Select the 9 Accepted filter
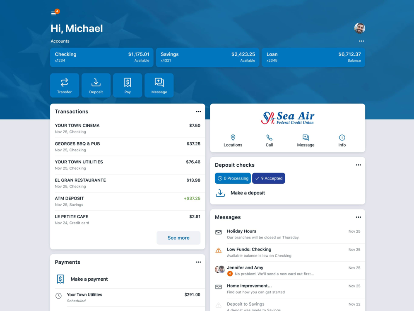414x311 pixels. 269,178
